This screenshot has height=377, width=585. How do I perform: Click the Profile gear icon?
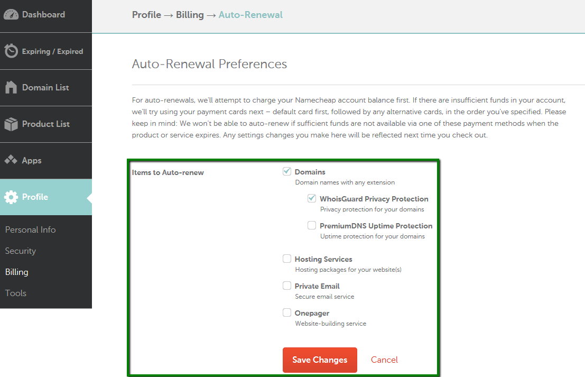pos(11,197)
